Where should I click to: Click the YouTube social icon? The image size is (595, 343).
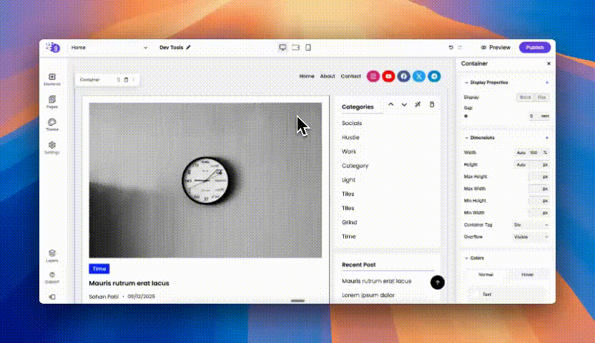[388, 76]
